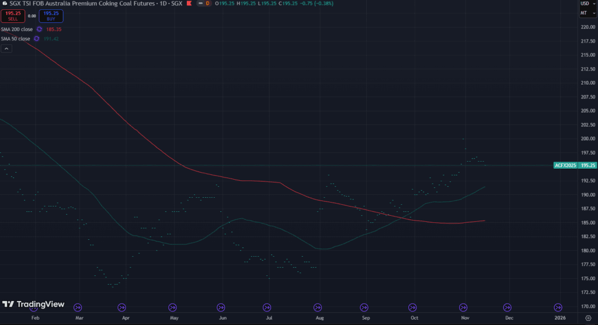This screenshot has width=598, height=325.
Task: Click the contract roll marker above Mar
Action: coord(78,307)
